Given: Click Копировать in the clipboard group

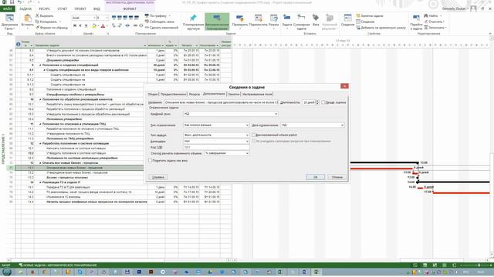Looking at the screenshot, I should pyautogui.click(x=46, y=22).
